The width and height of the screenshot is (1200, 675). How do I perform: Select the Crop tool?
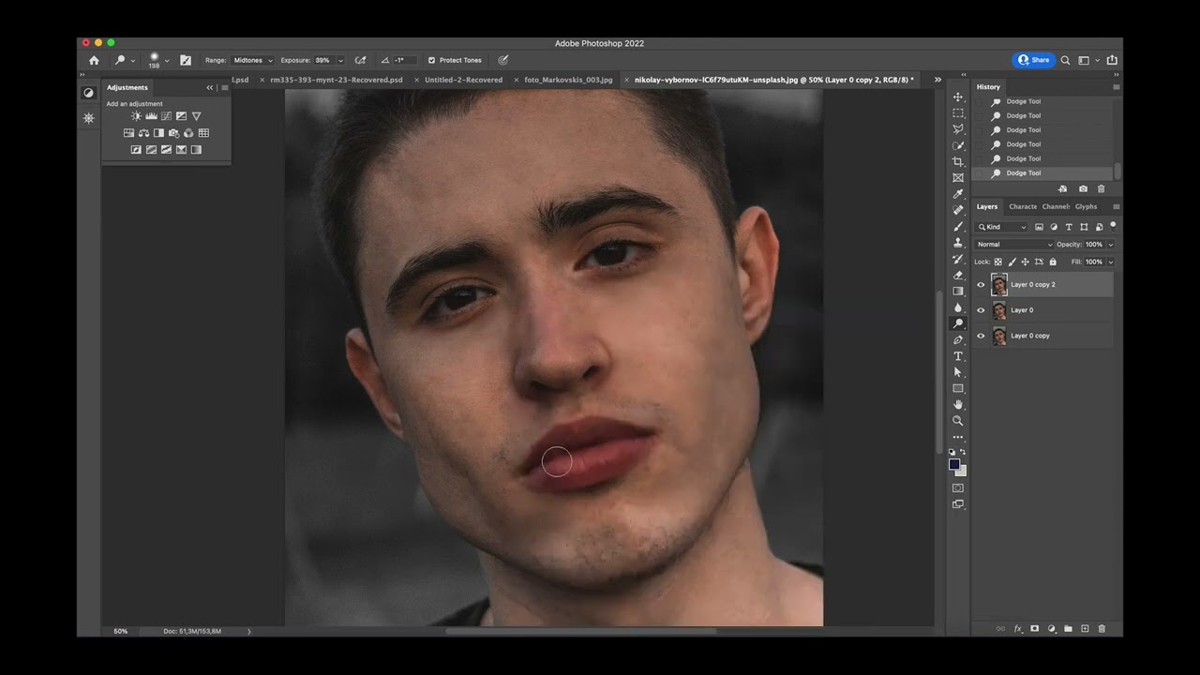click(957, 162)
